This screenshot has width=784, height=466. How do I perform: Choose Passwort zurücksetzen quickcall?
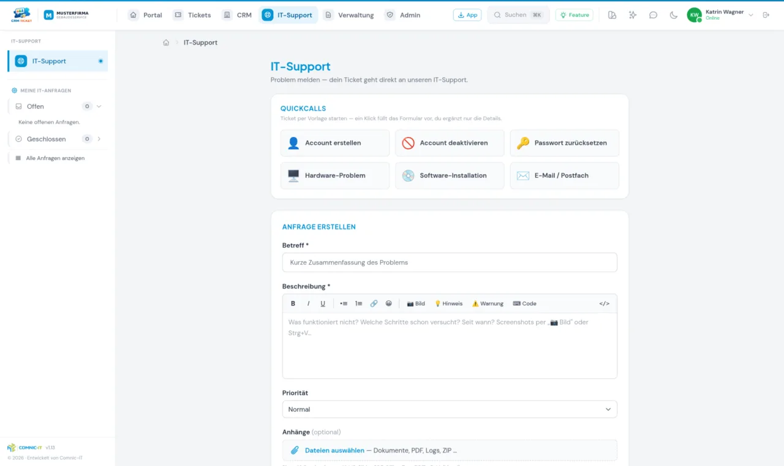(564, 143)
